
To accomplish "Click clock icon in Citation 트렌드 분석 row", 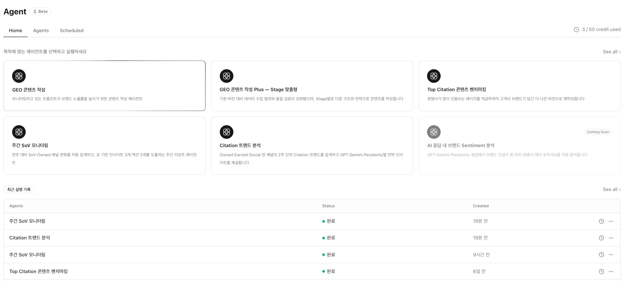I will pyautogui.click(x=601, y=238).
